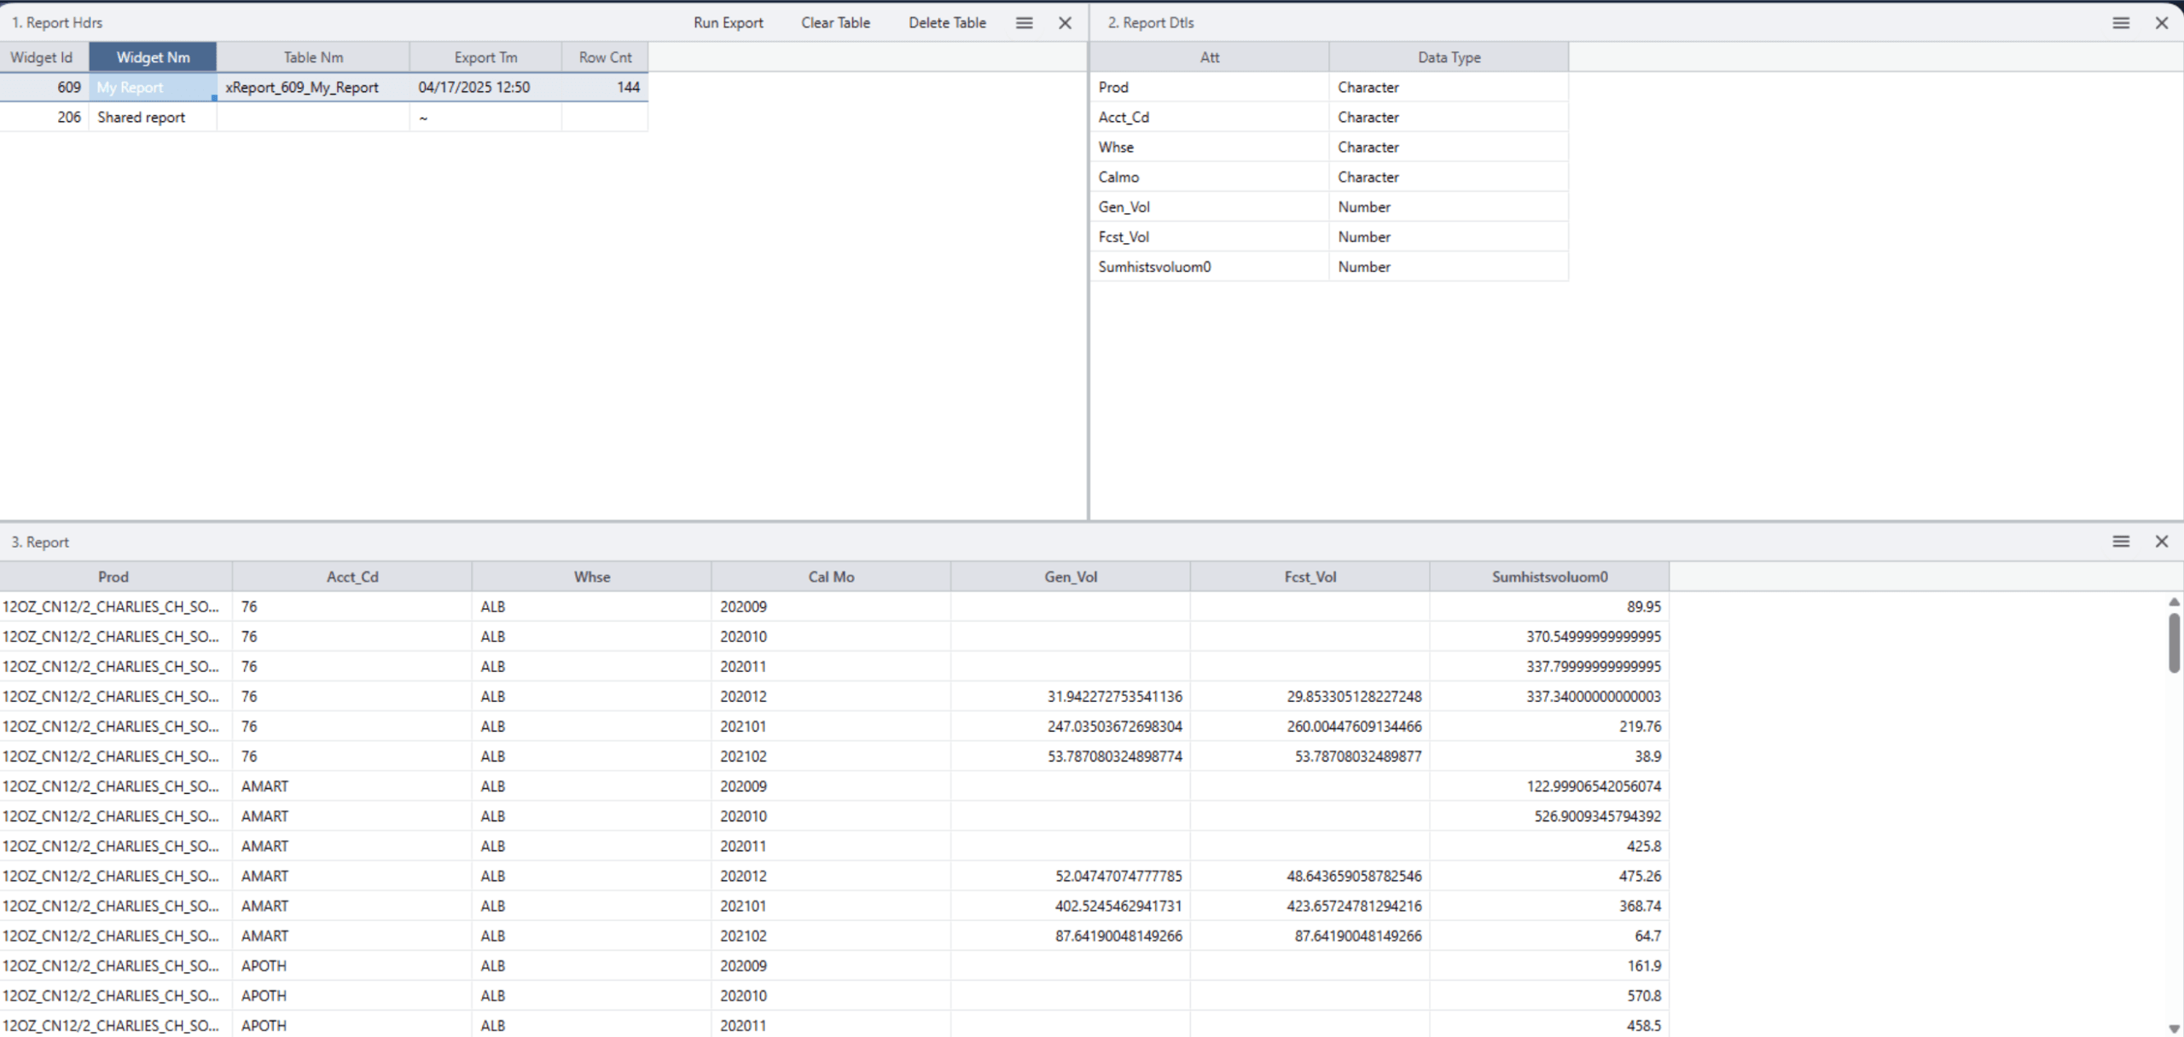The width and height of the screenshot is (2184, 1037).
Task: Click Clear Table in Report Hdrs toolbar
Action: click(x=834, y=22)
